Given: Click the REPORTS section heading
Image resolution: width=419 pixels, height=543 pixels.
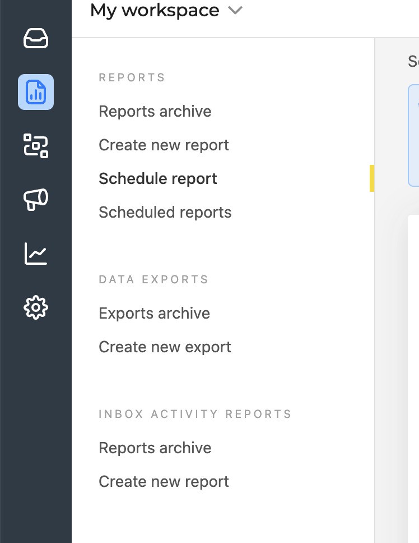Looking at the screenshot, I should 132,77.
